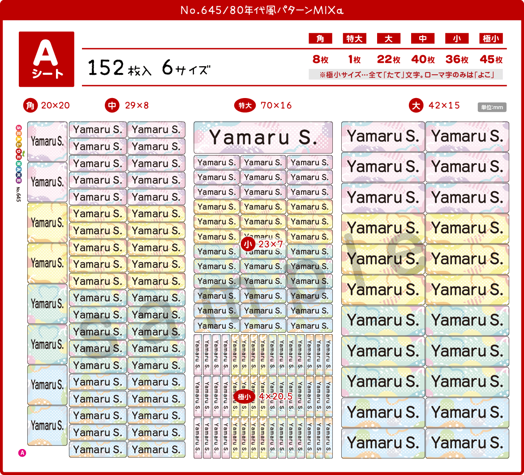This screenshot has height=475, width=524.
Task: Click header title No.645/80年代風パターンMIXα
Action: pos(262,10)
